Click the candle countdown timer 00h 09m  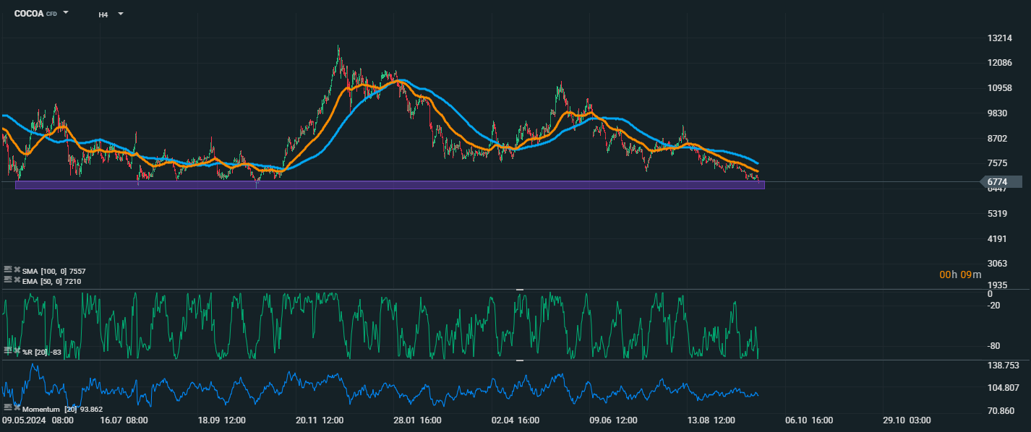tap(960, 275)
